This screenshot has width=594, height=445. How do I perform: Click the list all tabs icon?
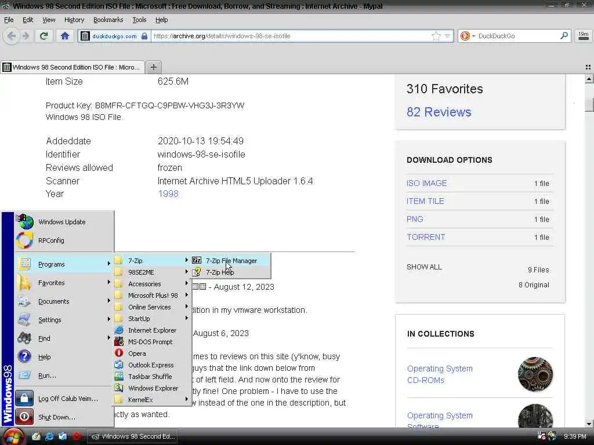pyautogui.click(x=588, y=67)
